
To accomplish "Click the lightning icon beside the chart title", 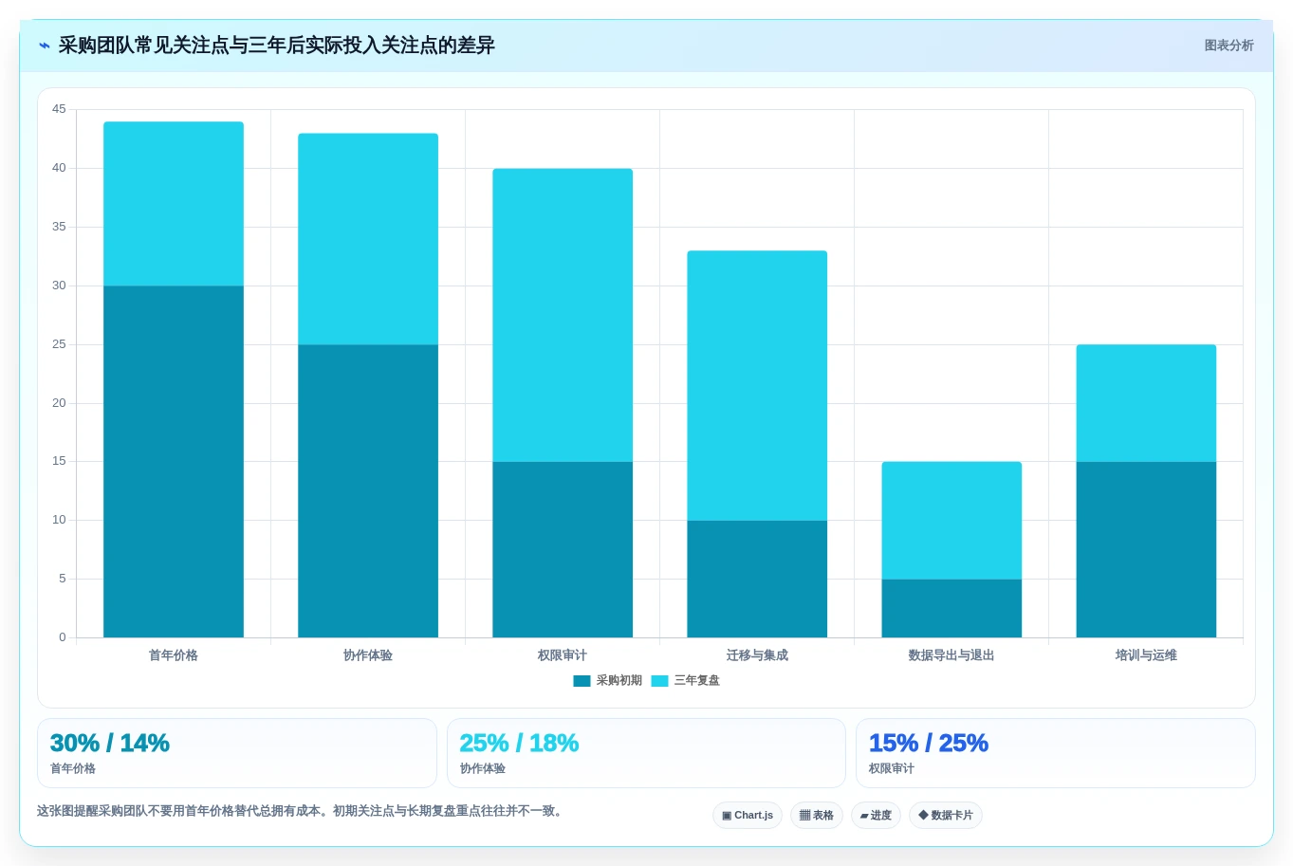I will click(44, 46).
